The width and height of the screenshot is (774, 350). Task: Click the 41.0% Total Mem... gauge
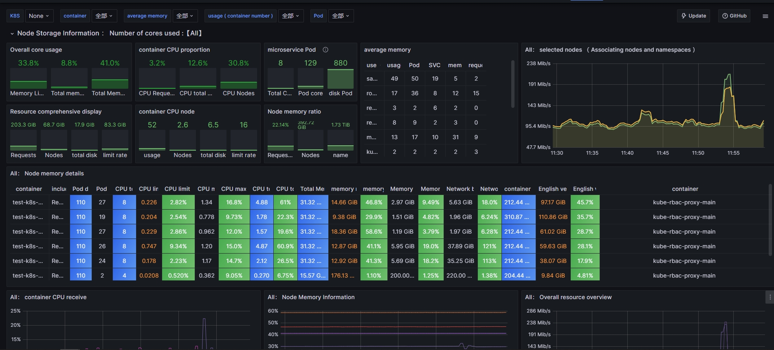(x=110, y=78)
